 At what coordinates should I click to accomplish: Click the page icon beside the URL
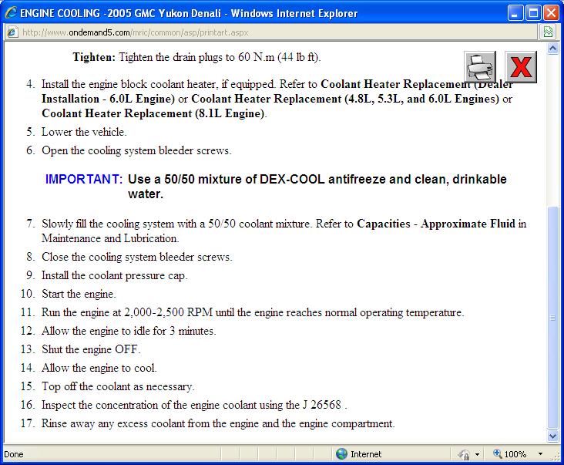[12, 32]
